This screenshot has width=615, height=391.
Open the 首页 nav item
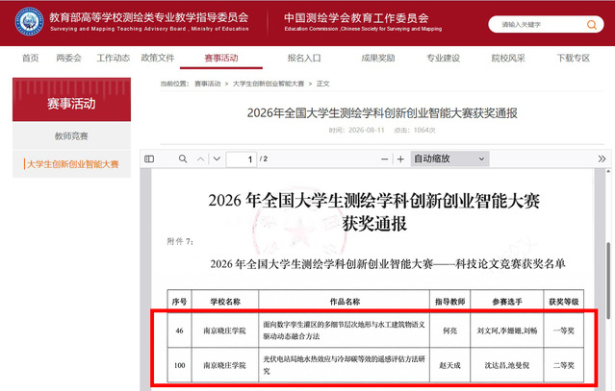pos(30,58)
